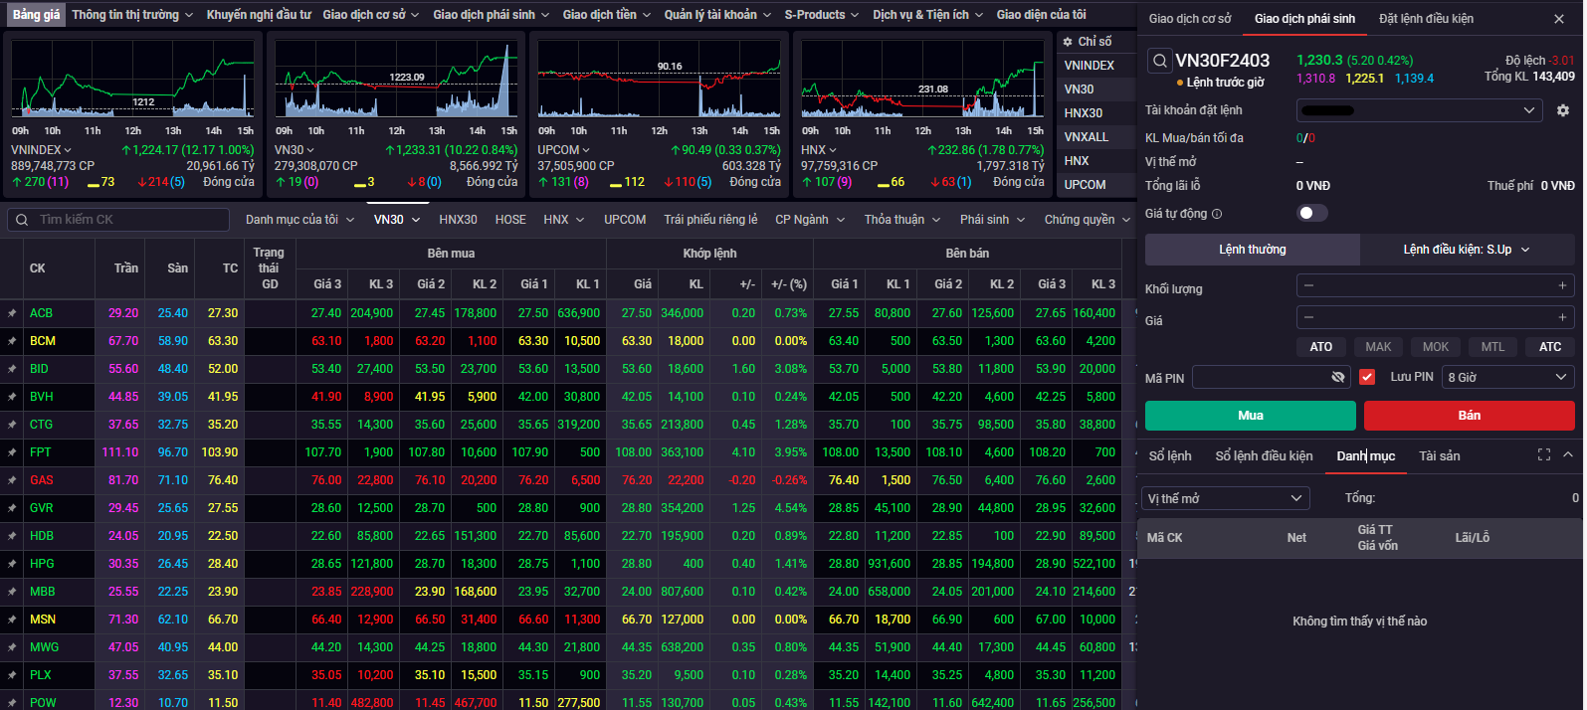Open order account settings gear icon

tap(1562, 110)
